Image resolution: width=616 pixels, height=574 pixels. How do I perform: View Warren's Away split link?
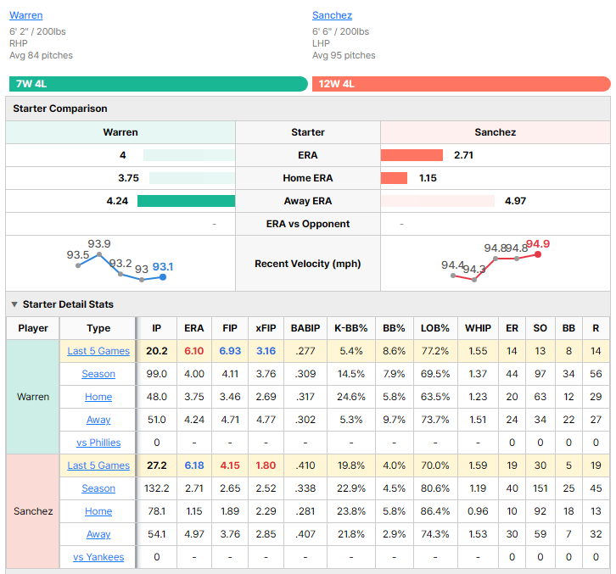(98, 420)
